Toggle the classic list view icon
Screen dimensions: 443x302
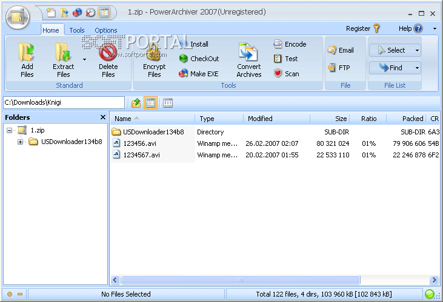[x=168, y=103]
